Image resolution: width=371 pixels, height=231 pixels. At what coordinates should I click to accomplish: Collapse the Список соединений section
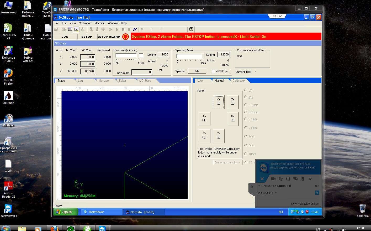point(259,186)
